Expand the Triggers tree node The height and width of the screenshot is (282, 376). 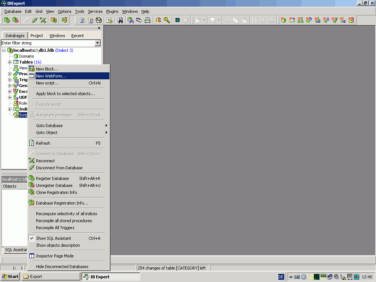coord(10,80)
